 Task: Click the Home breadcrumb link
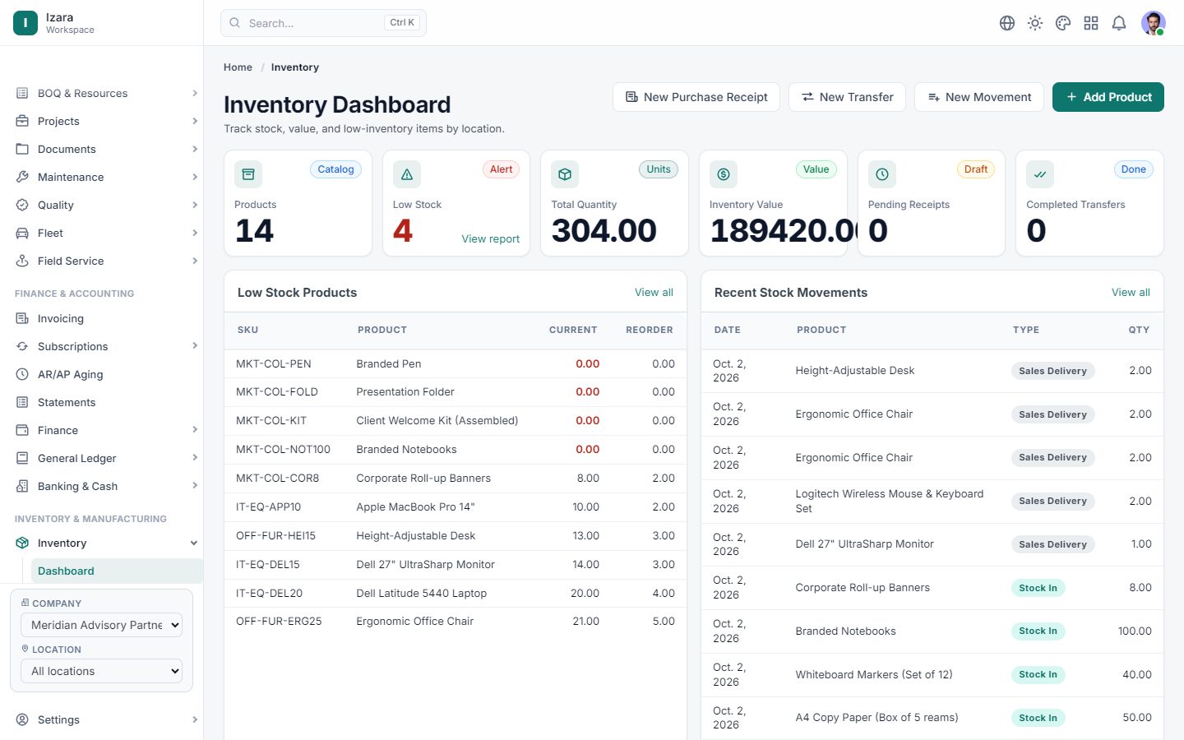coord(238,67)
